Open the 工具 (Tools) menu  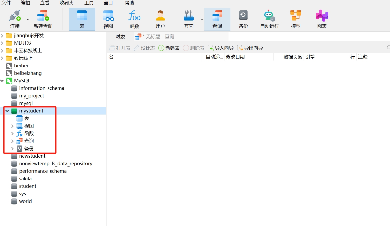pyautogui.click(x=89, y=3)
